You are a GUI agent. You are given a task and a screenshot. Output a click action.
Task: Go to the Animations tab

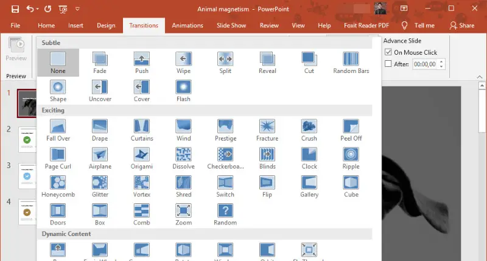pos(187,26)
